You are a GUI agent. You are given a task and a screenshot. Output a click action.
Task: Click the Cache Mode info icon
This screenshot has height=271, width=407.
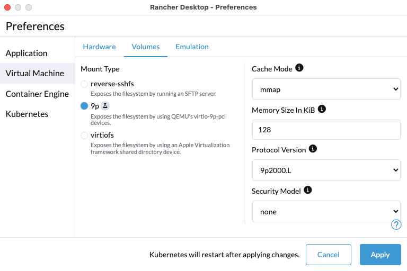coord(299,68)
